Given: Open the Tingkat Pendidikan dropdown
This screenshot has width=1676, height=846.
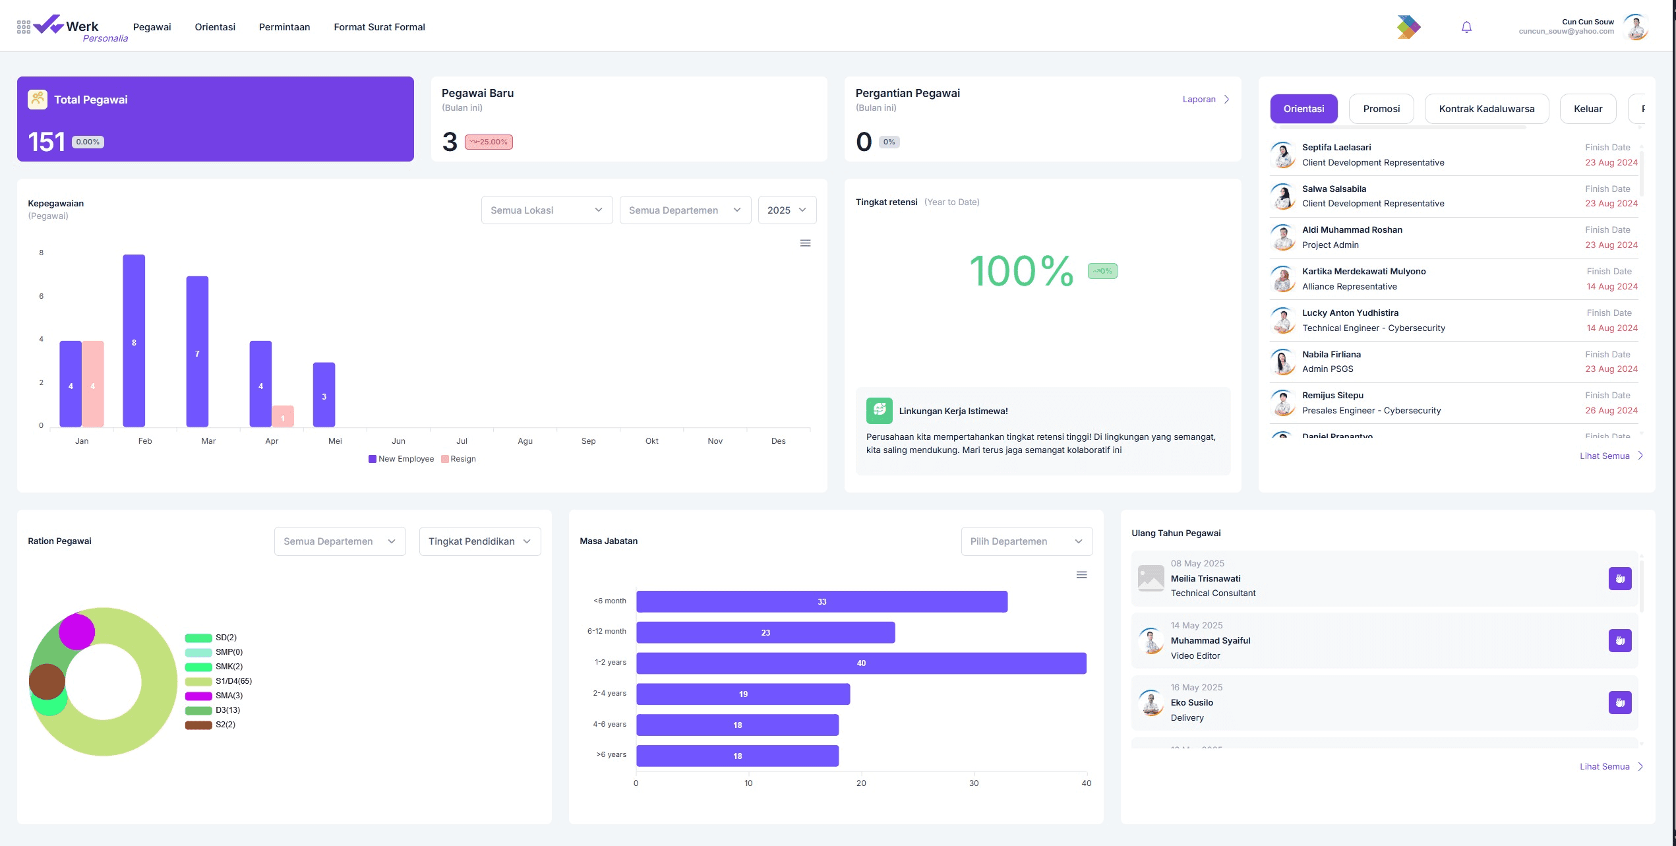Looking at the screenshot, I should [x=480, y=541].
